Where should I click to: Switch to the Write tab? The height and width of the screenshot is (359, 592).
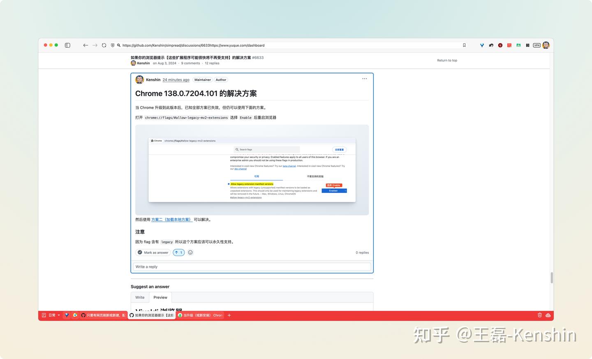point(140,297)
